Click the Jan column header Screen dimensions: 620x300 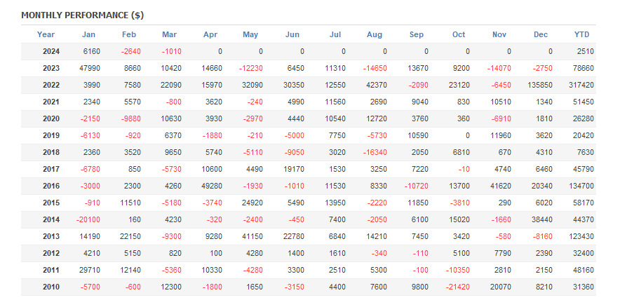pos(89,34)
